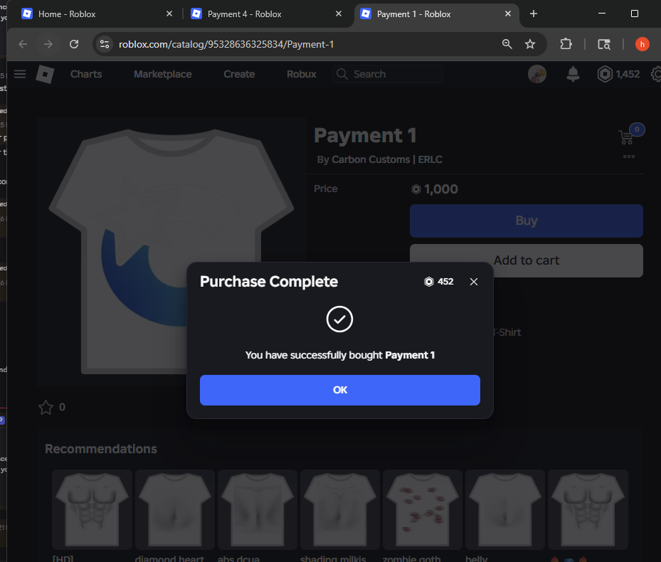Open the shading milkis recommended shirt

click(x=340, y=510)
